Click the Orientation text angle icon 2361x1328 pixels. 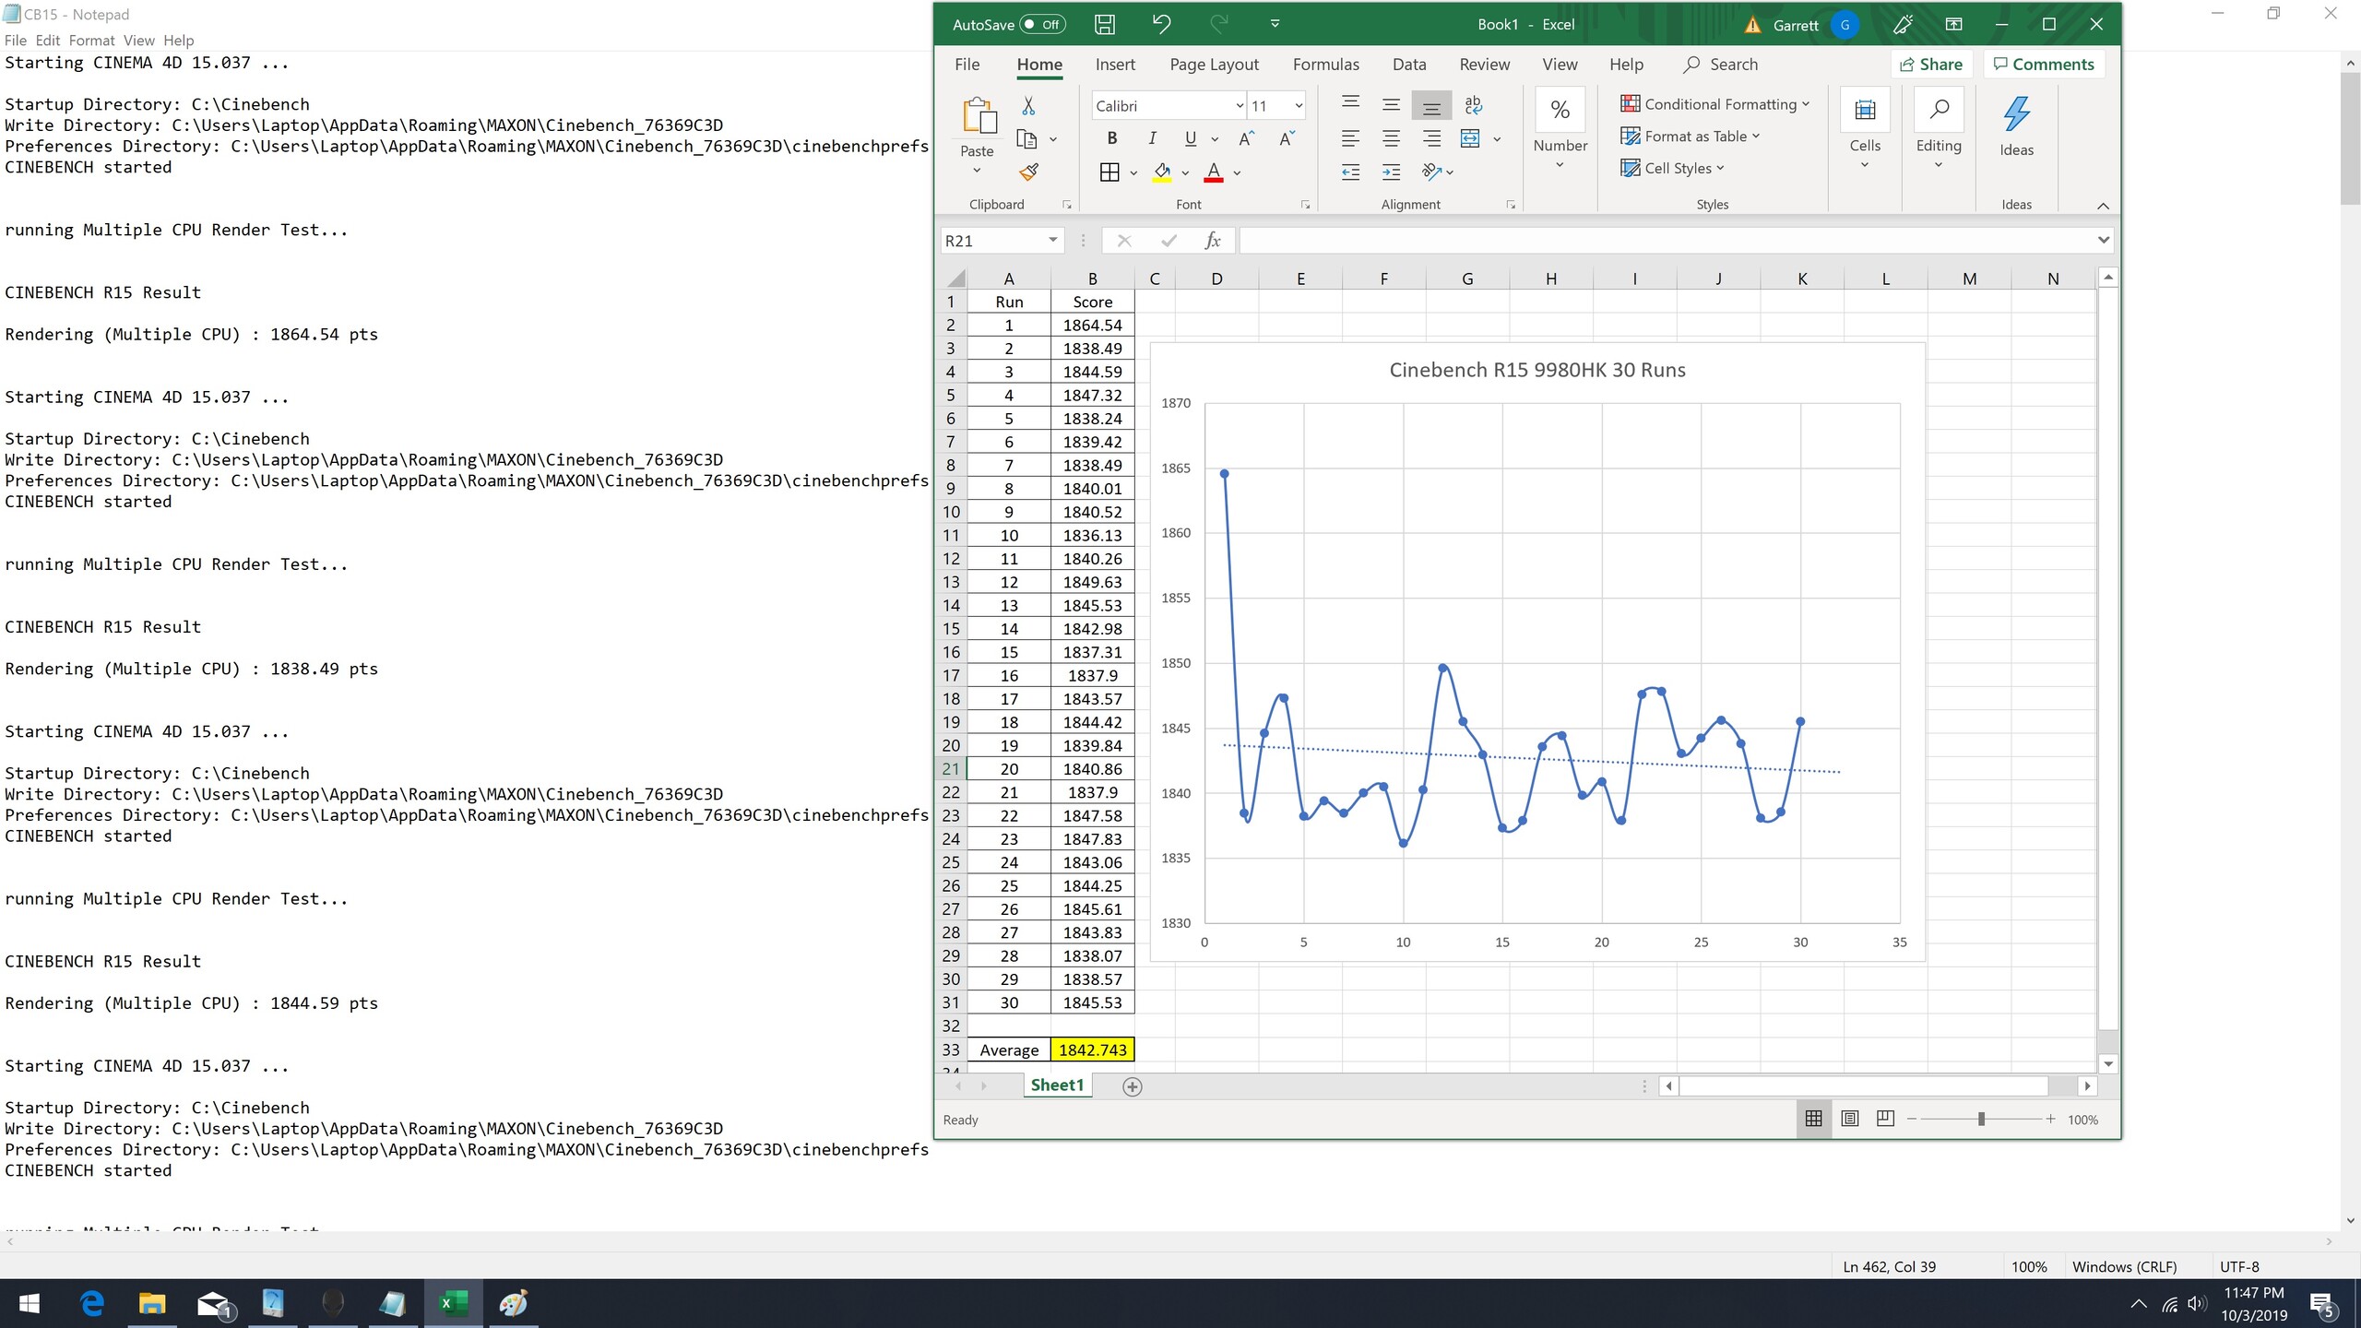[1431, 172]
